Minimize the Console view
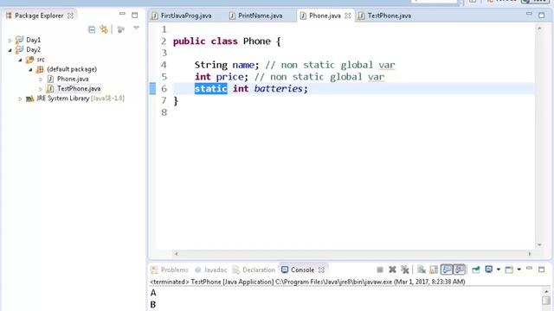Image resolution: width=554 pixels, height=311 pixels. tap(529, 269)
